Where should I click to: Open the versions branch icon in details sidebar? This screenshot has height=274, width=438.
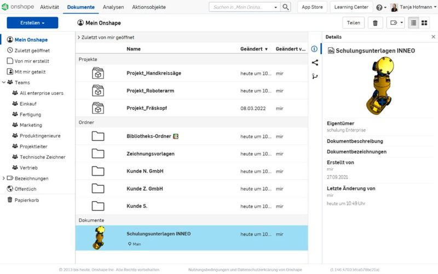pyautogui.click(x=315, y=76)
